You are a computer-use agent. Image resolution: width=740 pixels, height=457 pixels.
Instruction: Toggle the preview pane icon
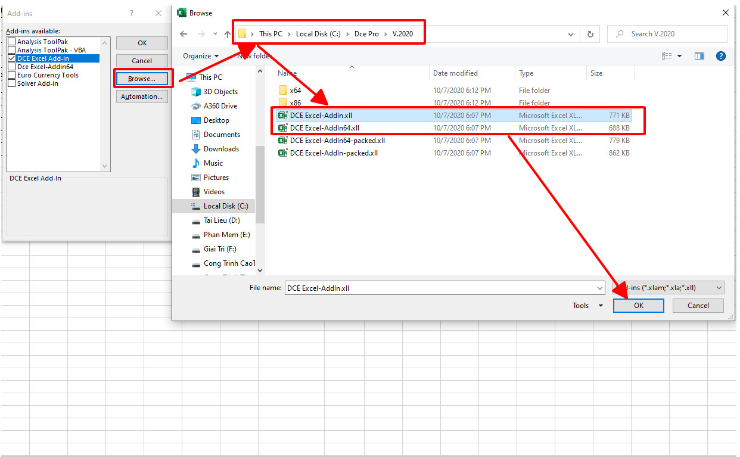pos(699,56)
